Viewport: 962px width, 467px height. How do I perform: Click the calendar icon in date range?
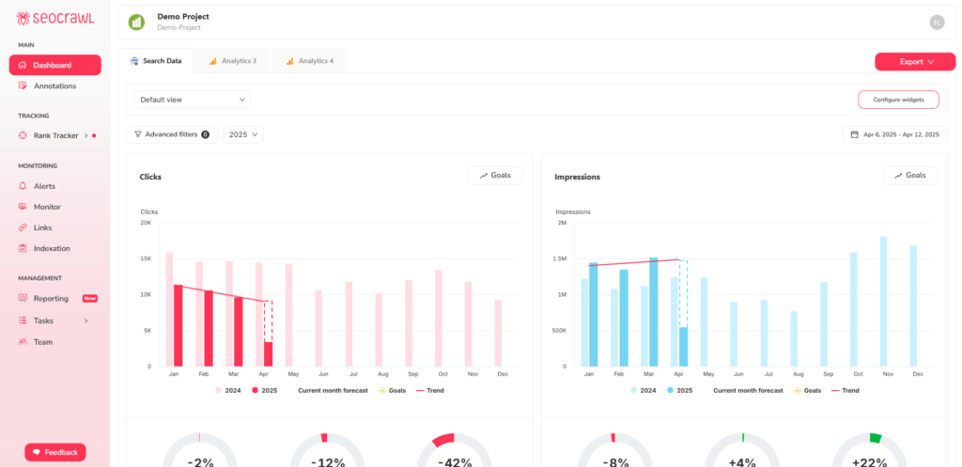[855, 134]
